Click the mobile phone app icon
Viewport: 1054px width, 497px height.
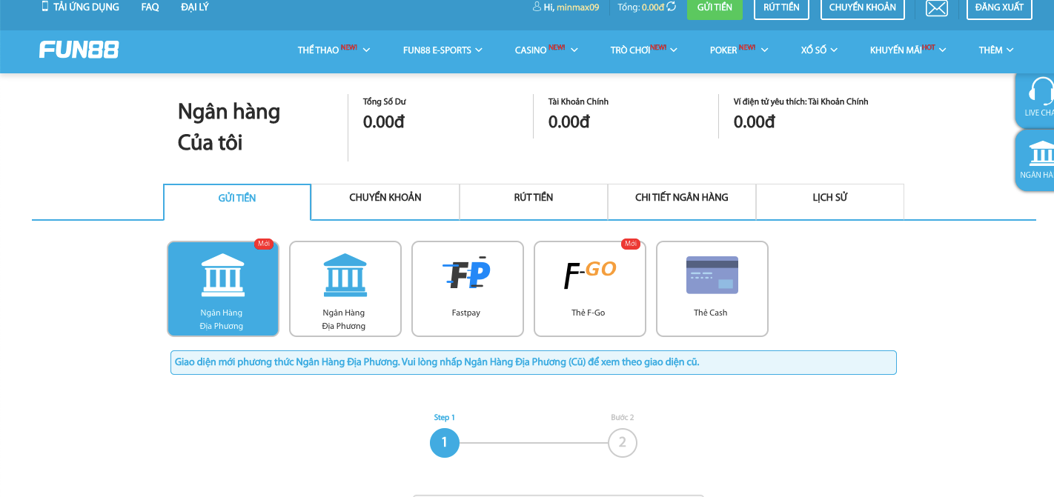click(44, 7)
